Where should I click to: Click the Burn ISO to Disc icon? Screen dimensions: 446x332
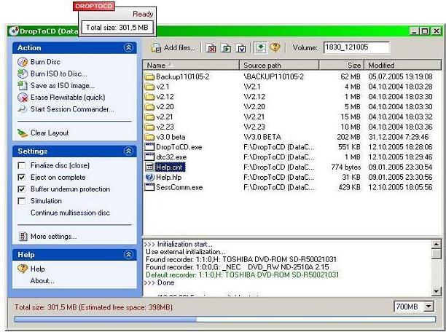pyautogui.click(x=23, y=74)
